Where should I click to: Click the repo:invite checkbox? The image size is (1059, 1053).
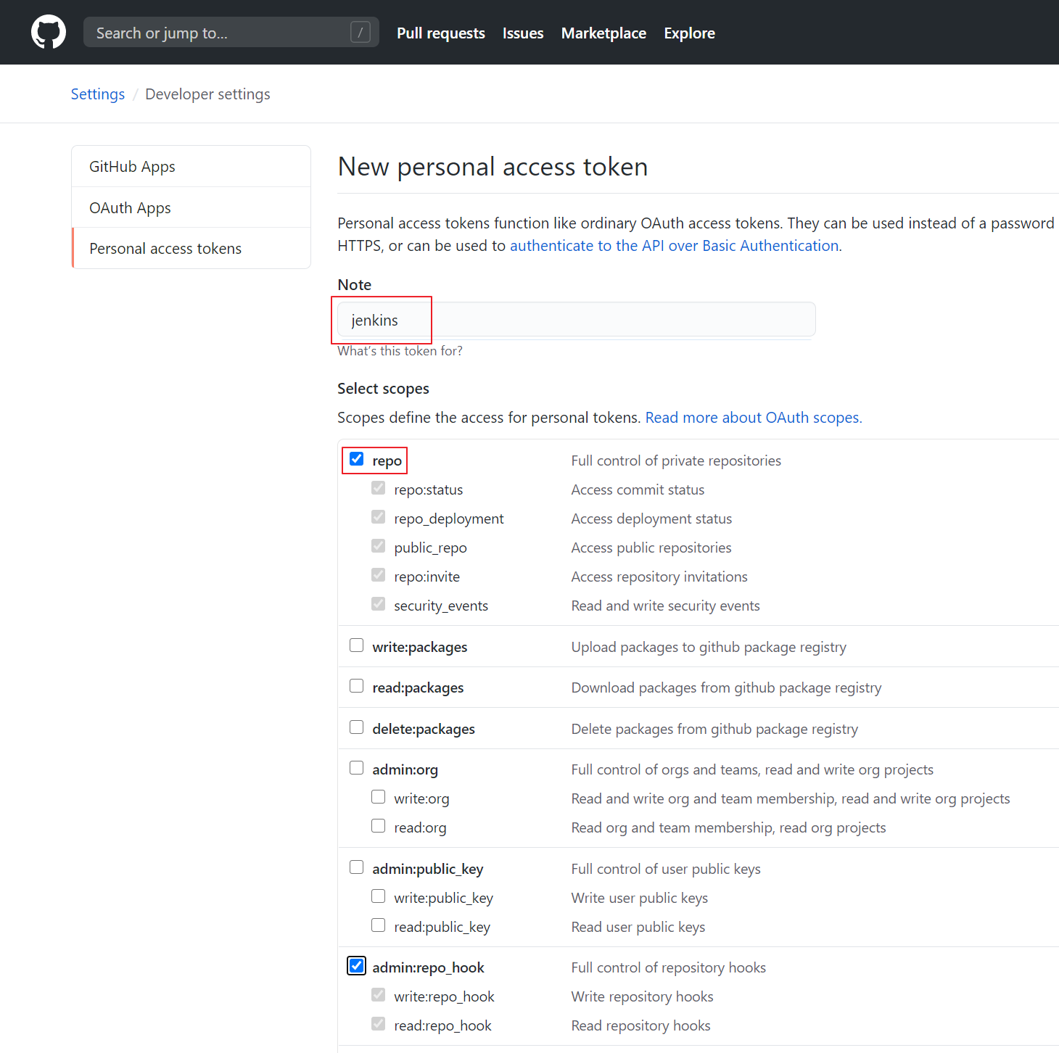(378, 575)
